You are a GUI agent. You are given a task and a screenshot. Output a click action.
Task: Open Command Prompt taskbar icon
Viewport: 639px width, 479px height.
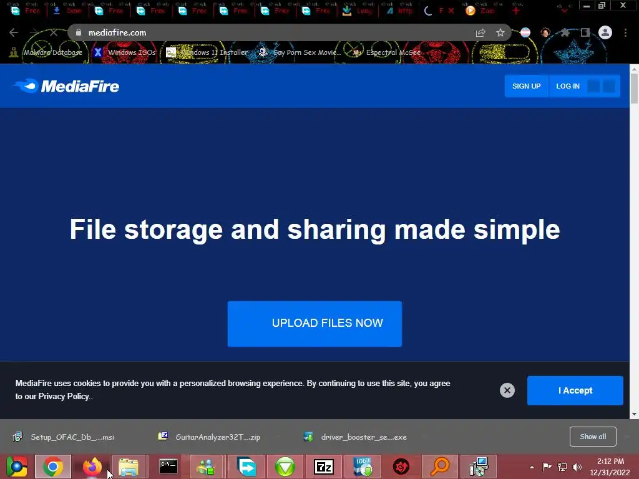pyautogui.click(x=168, y=467)
